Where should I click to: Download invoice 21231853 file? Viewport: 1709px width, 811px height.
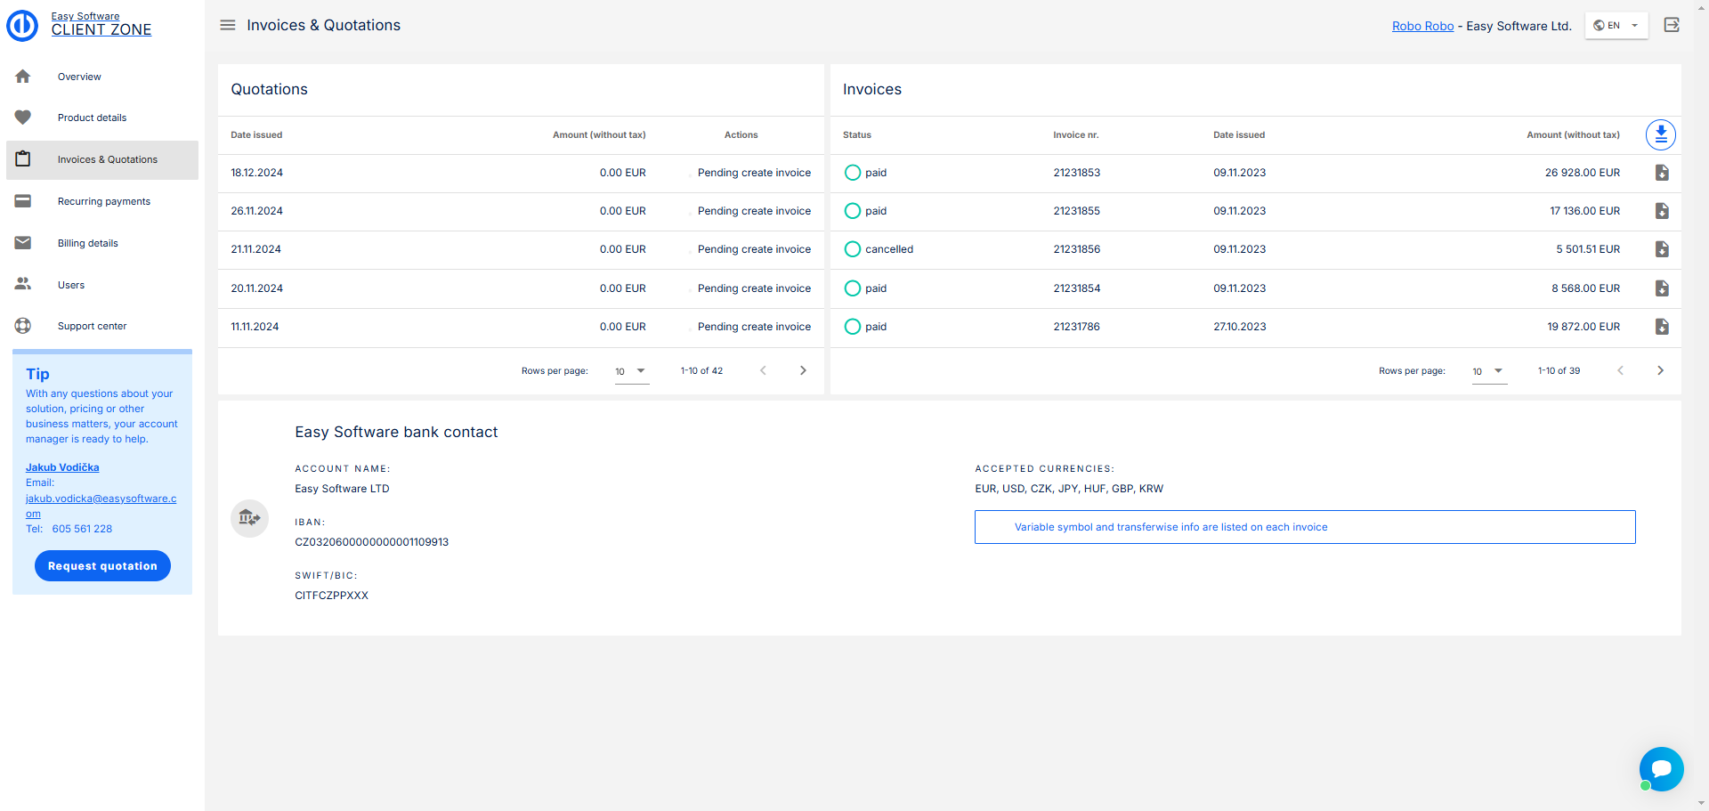(1661, 173)
